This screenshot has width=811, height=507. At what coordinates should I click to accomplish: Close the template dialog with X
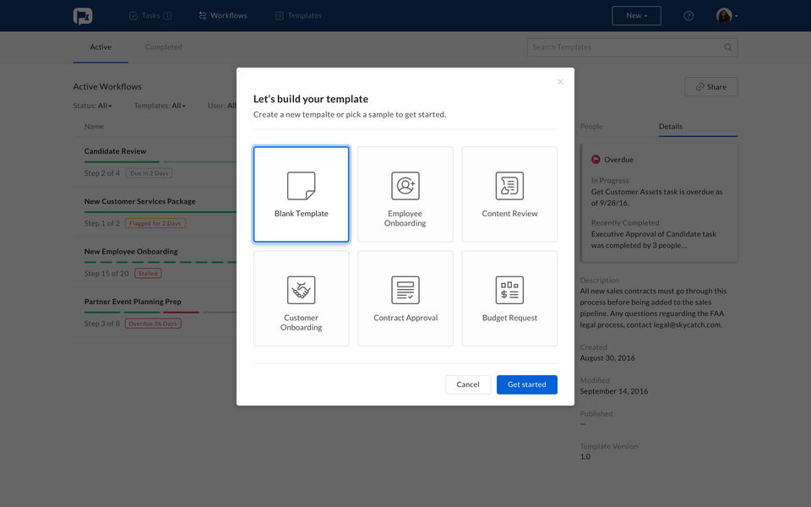[x=560, y=82]
